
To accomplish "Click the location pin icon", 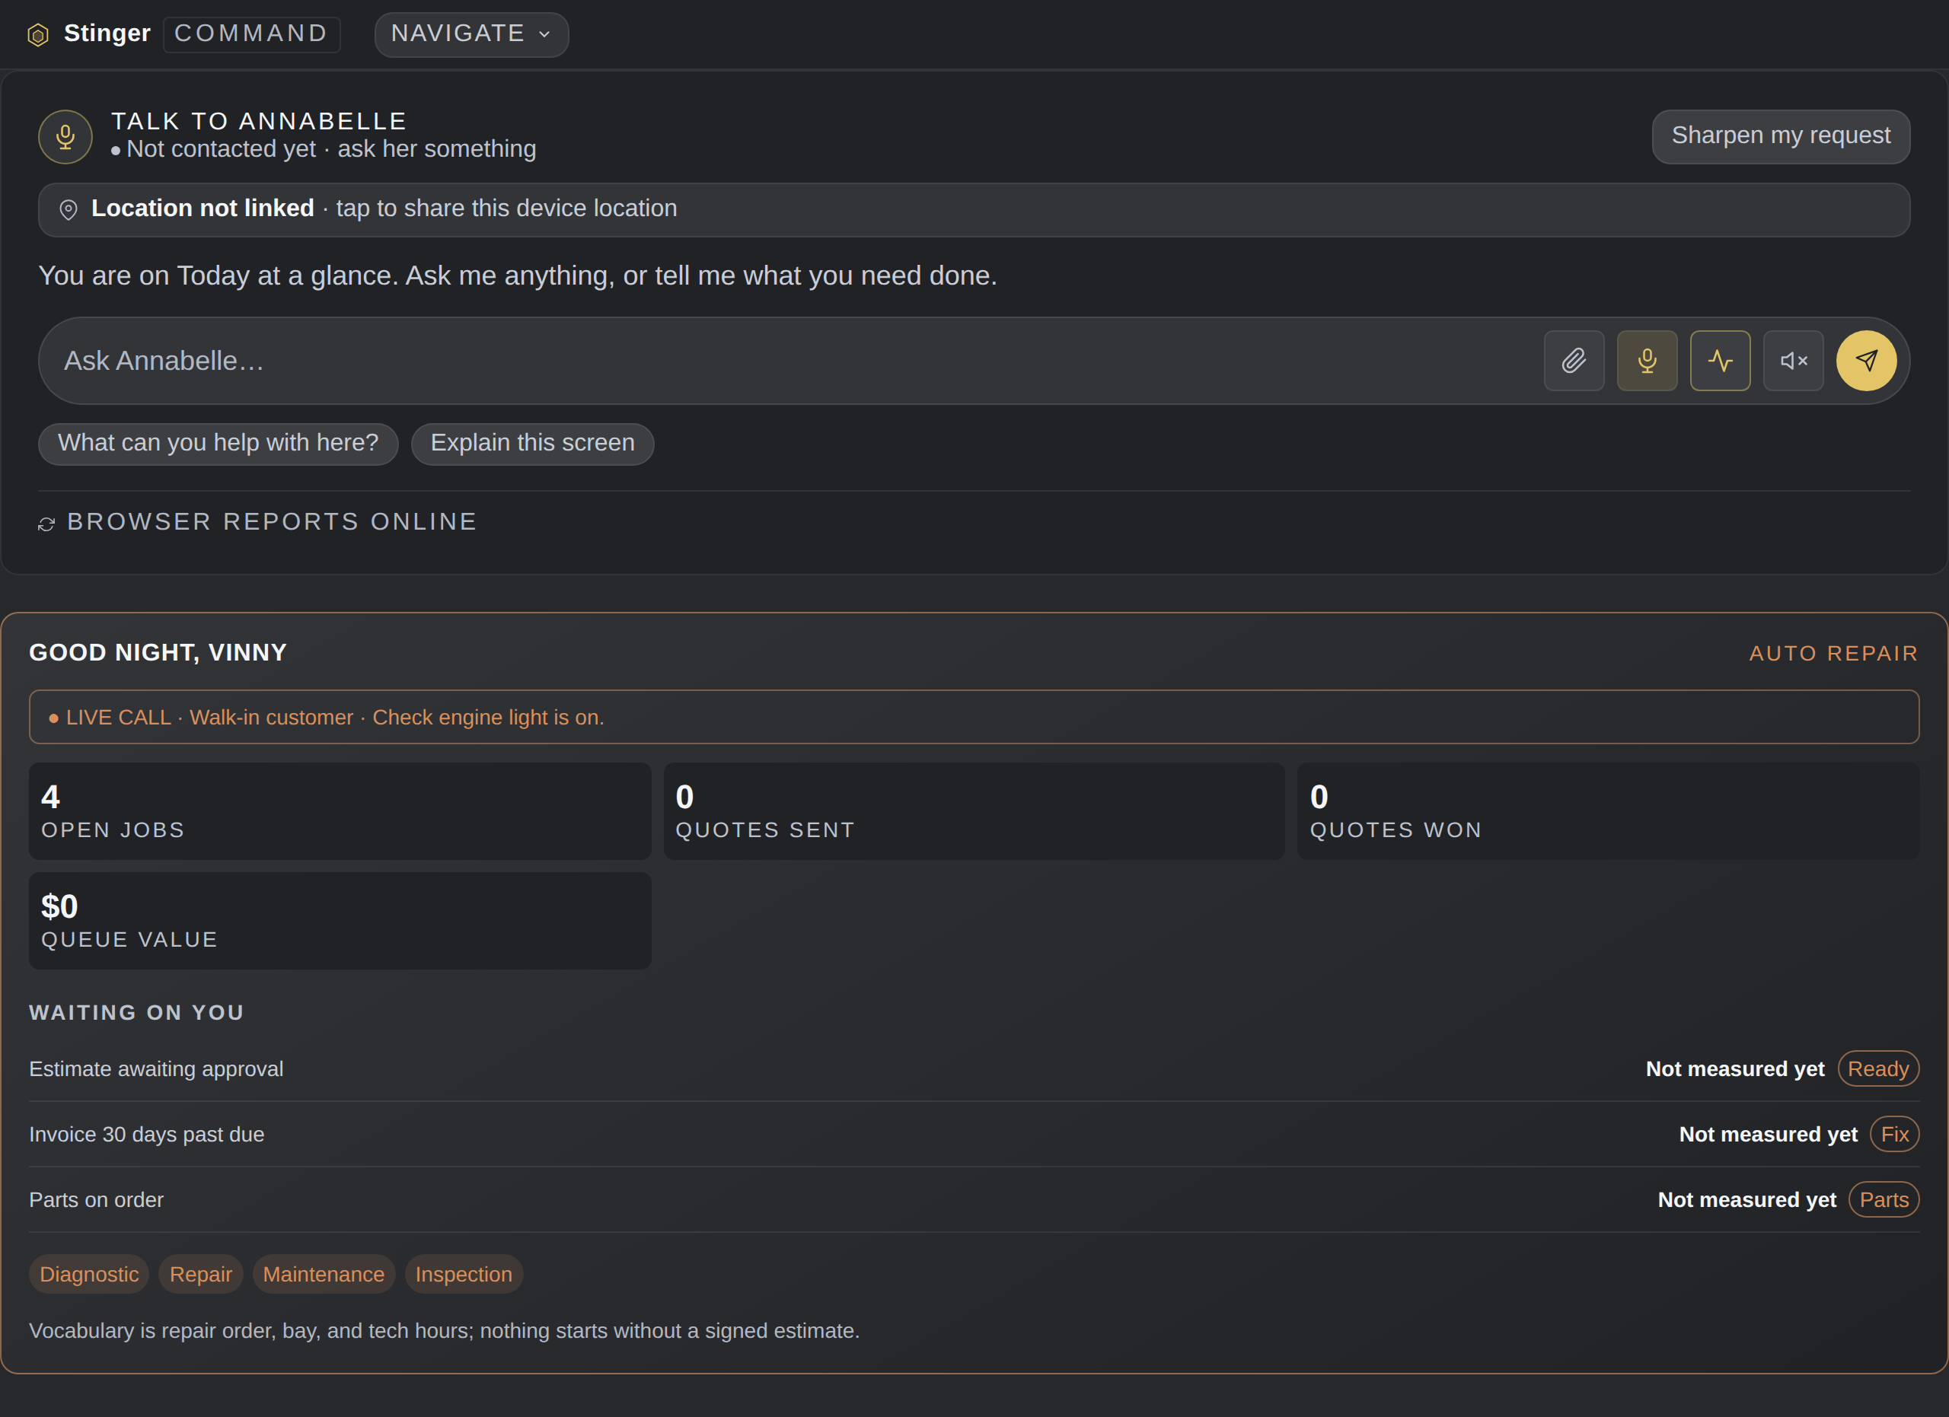I will point(68,209).
